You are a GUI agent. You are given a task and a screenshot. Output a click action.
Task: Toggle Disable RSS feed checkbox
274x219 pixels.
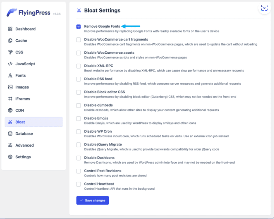click(x=79, y=79)
